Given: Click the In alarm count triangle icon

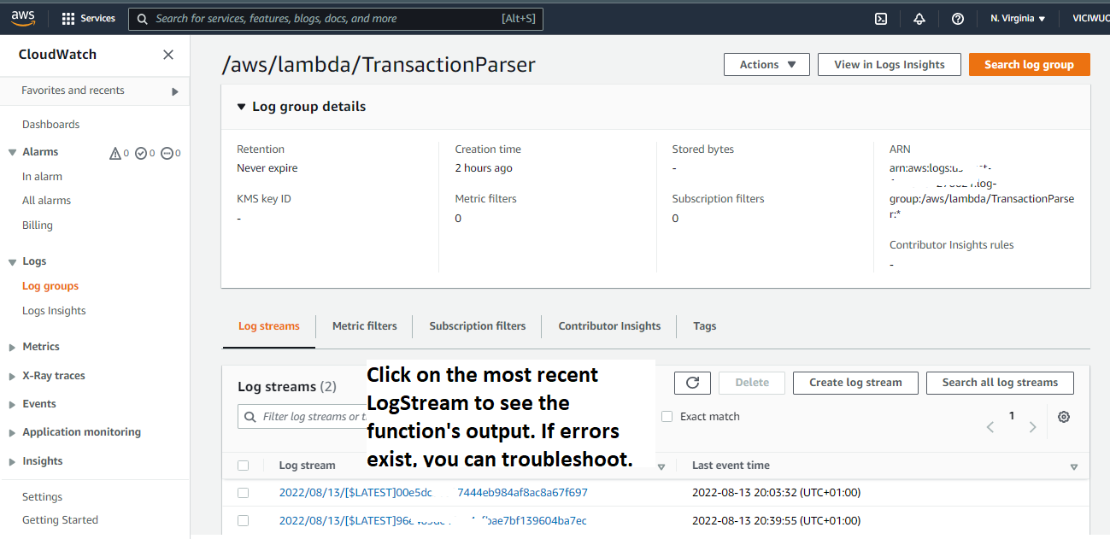Looking at the screenshot, I should point(115,154).
